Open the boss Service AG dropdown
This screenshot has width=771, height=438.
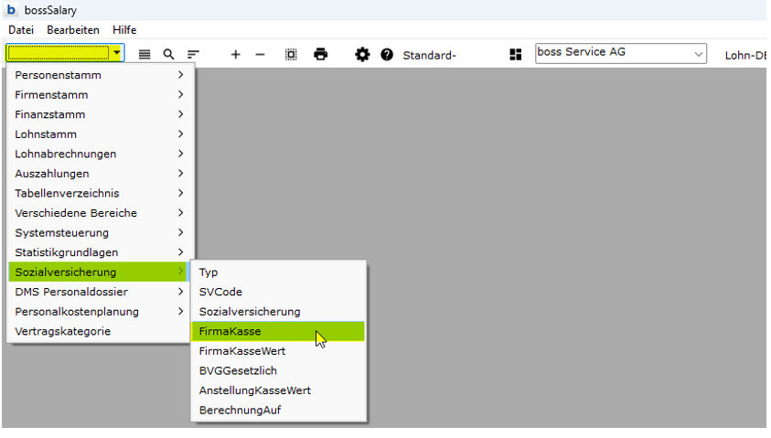click(x=699, y=54)
